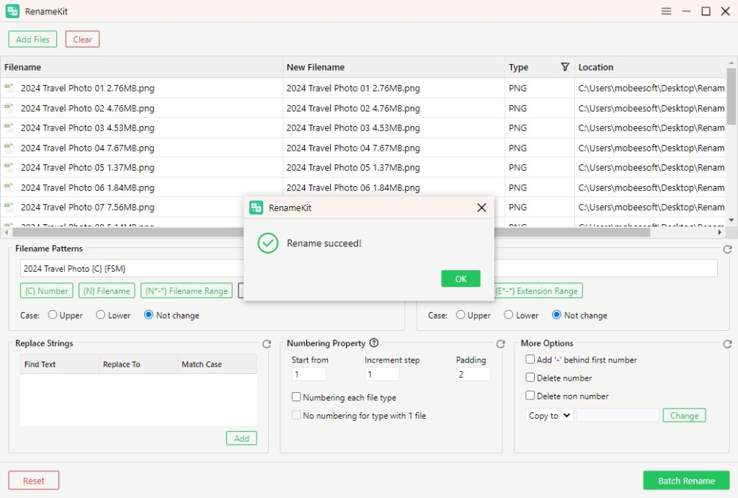738x498 pixels.
Task: Click Add Files to import more files
Action: [x=32, y=39]
